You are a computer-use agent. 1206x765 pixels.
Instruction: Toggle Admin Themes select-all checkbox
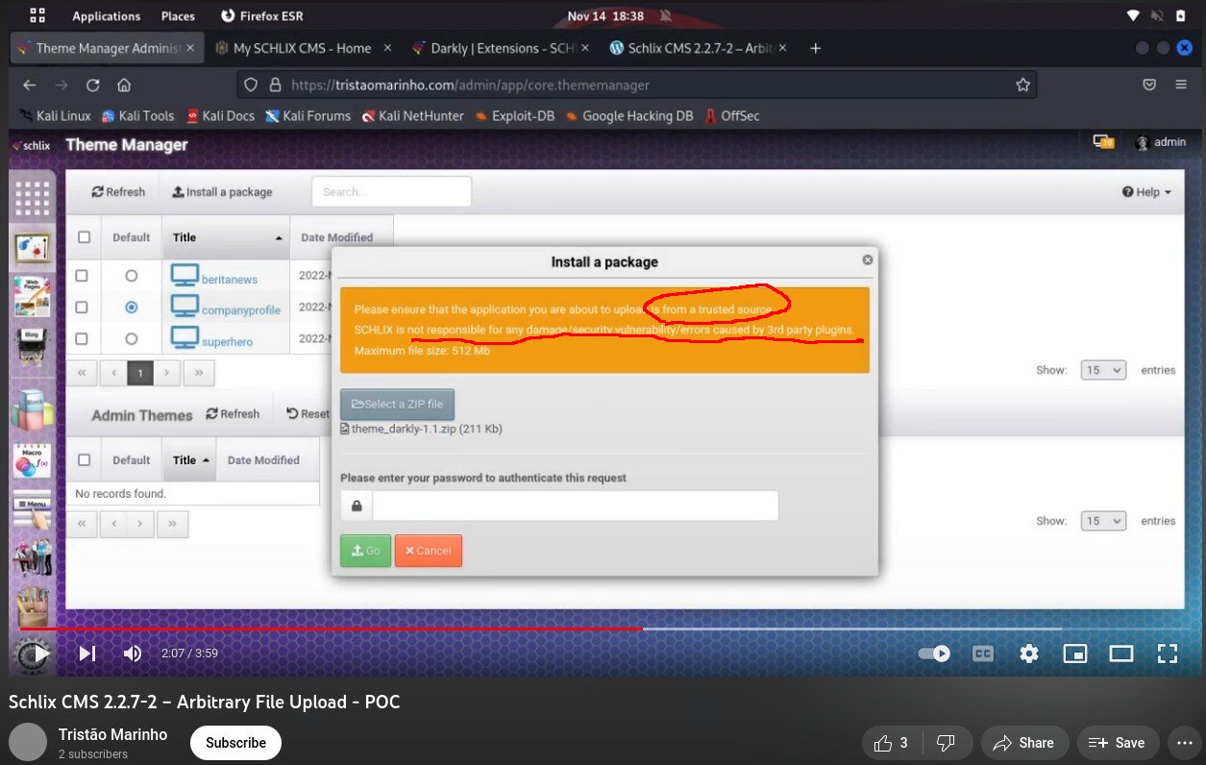pos(84,460)
